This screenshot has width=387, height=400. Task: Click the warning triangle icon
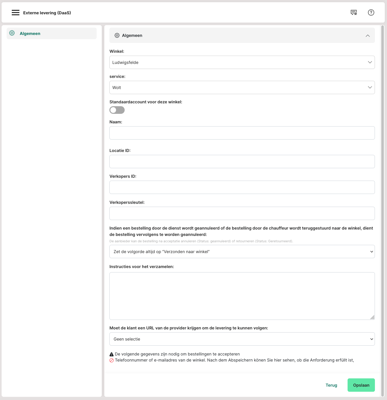[x=112, y=354]
